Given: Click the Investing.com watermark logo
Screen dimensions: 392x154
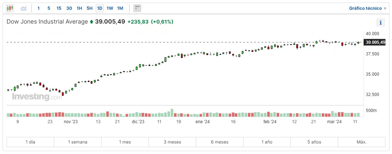Looking at the screenshot, I should tap(37, 97).
